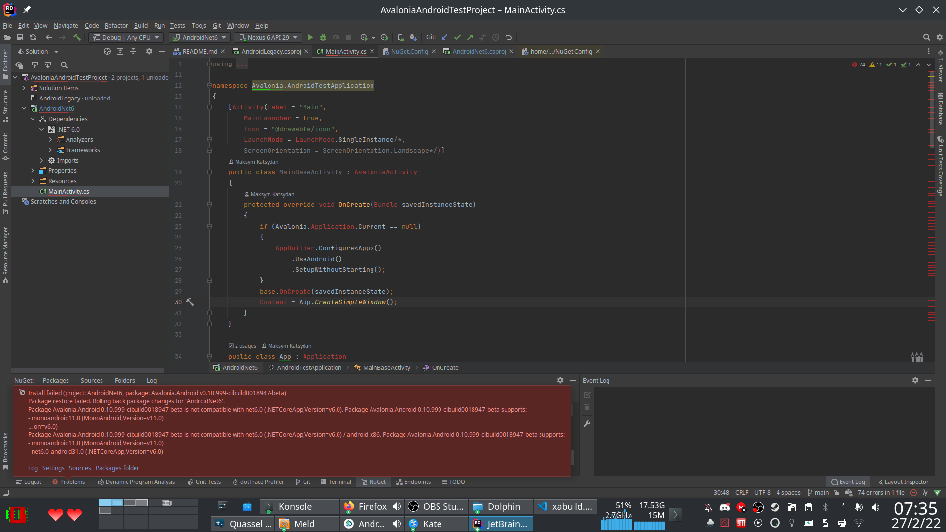Expand the Properties folder
Screen dimensions: 946x532
33,170
